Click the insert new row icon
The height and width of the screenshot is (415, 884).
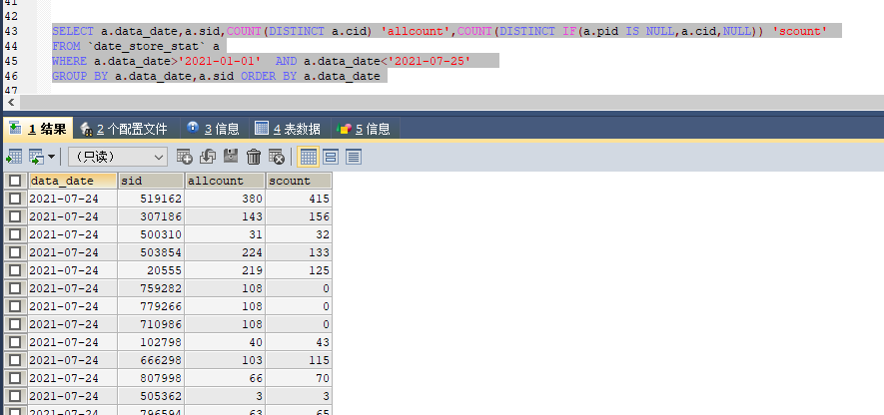coord(184,157)
